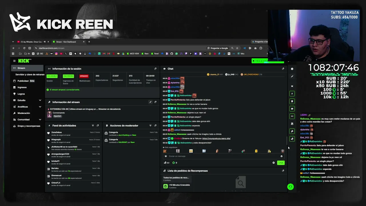Viewport: 366px width, 206px height.
Task: Open chat settings gear icon
Action: [274, 163]
